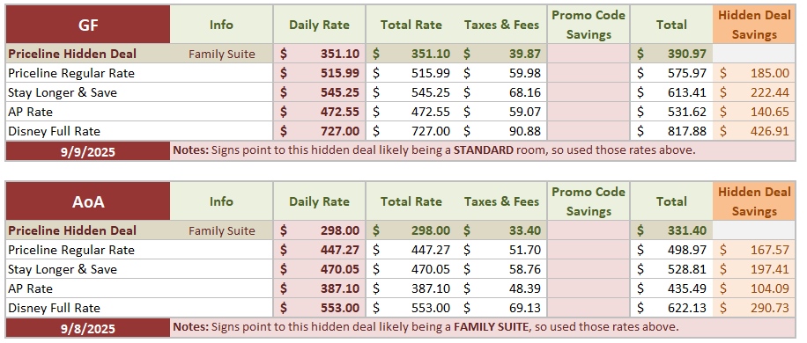This screenshot has height=343, width=807.
Task: Select GF Disney Full Rate 727.00 daily rate
Action: point(320,131)
